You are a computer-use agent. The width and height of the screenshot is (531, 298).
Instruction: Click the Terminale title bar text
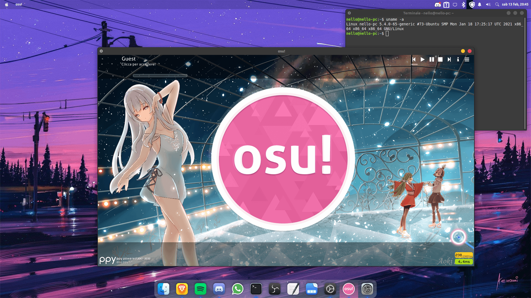tap(428, 13)
